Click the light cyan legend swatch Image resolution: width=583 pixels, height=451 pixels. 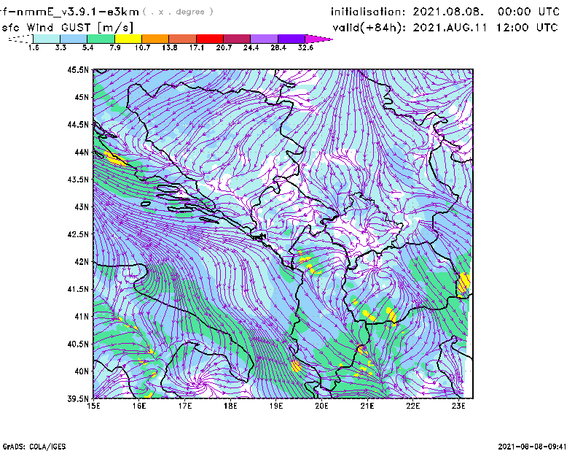(47, 39)
